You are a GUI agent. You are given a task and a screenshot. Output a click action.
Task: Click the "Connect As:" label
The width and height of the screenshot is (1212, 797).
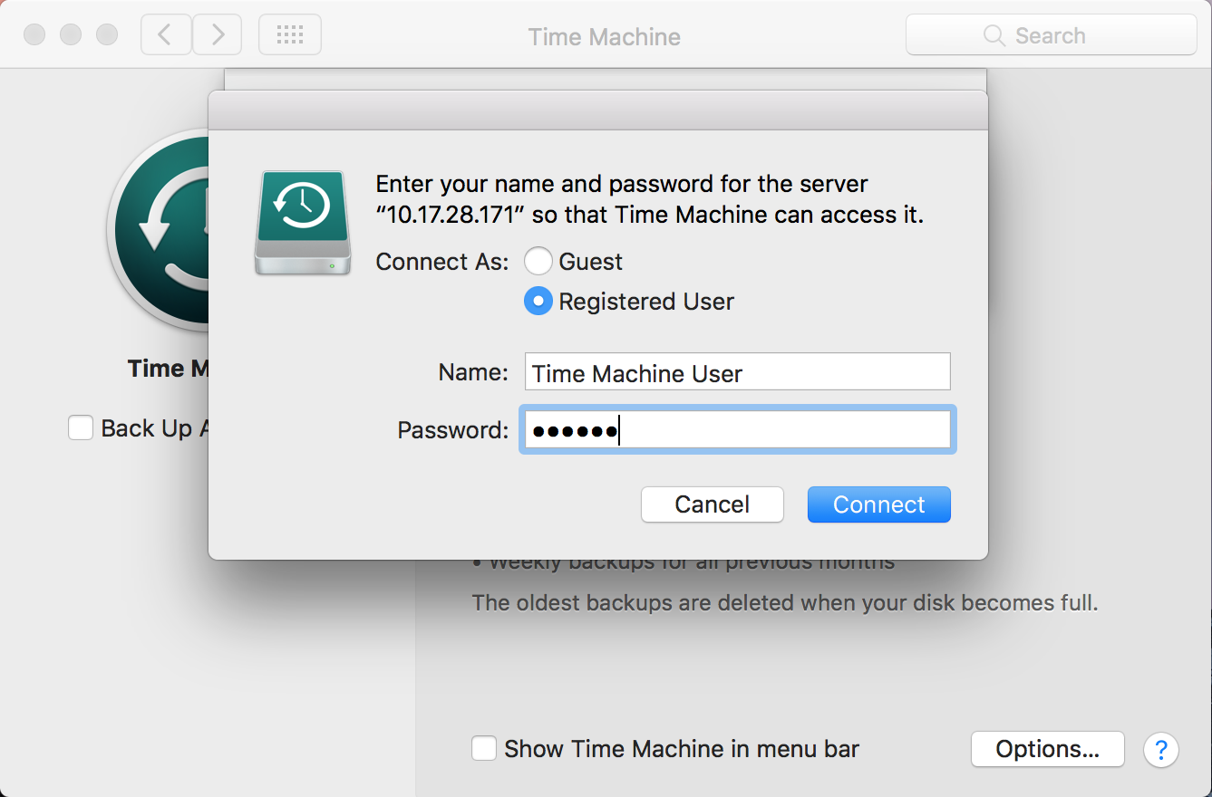pos(442,262)
